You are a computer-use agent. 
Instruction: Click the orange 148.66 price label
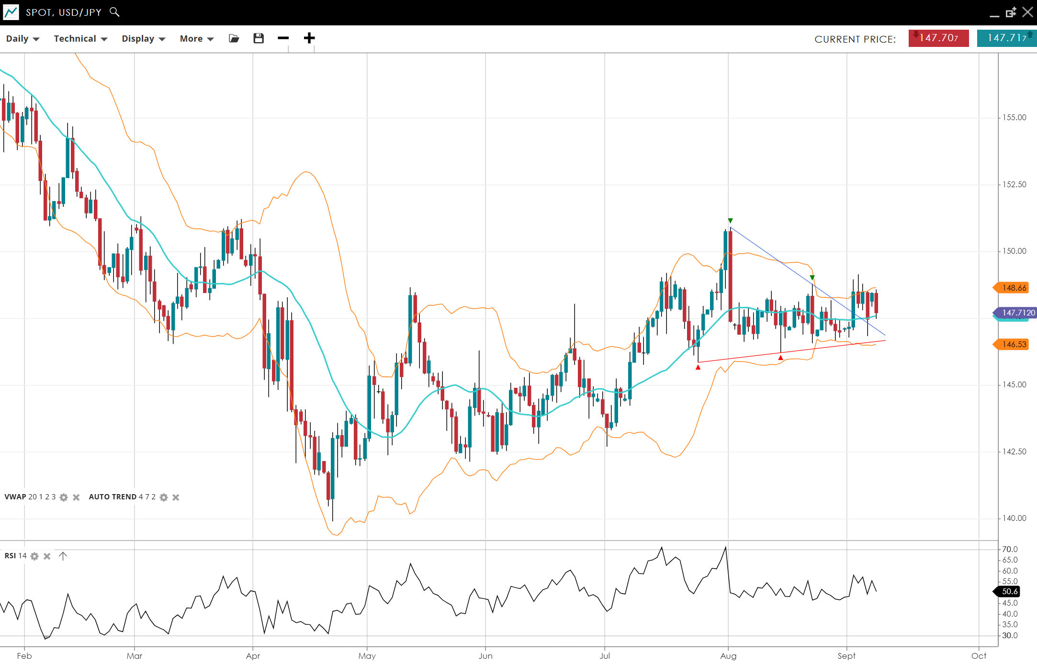(1014, 288)
